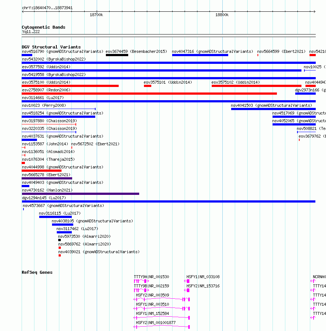Select HSFY2|NR_003509 transcript label

(153, 295)
